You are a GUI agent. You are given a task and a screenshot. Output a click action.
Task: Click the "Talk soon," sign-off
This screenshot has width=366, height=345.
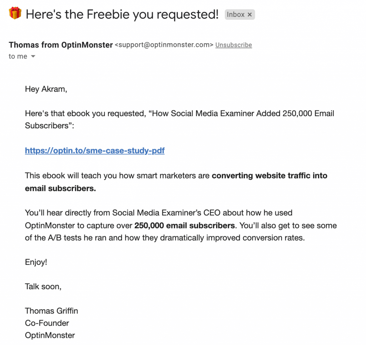(43, 286)
